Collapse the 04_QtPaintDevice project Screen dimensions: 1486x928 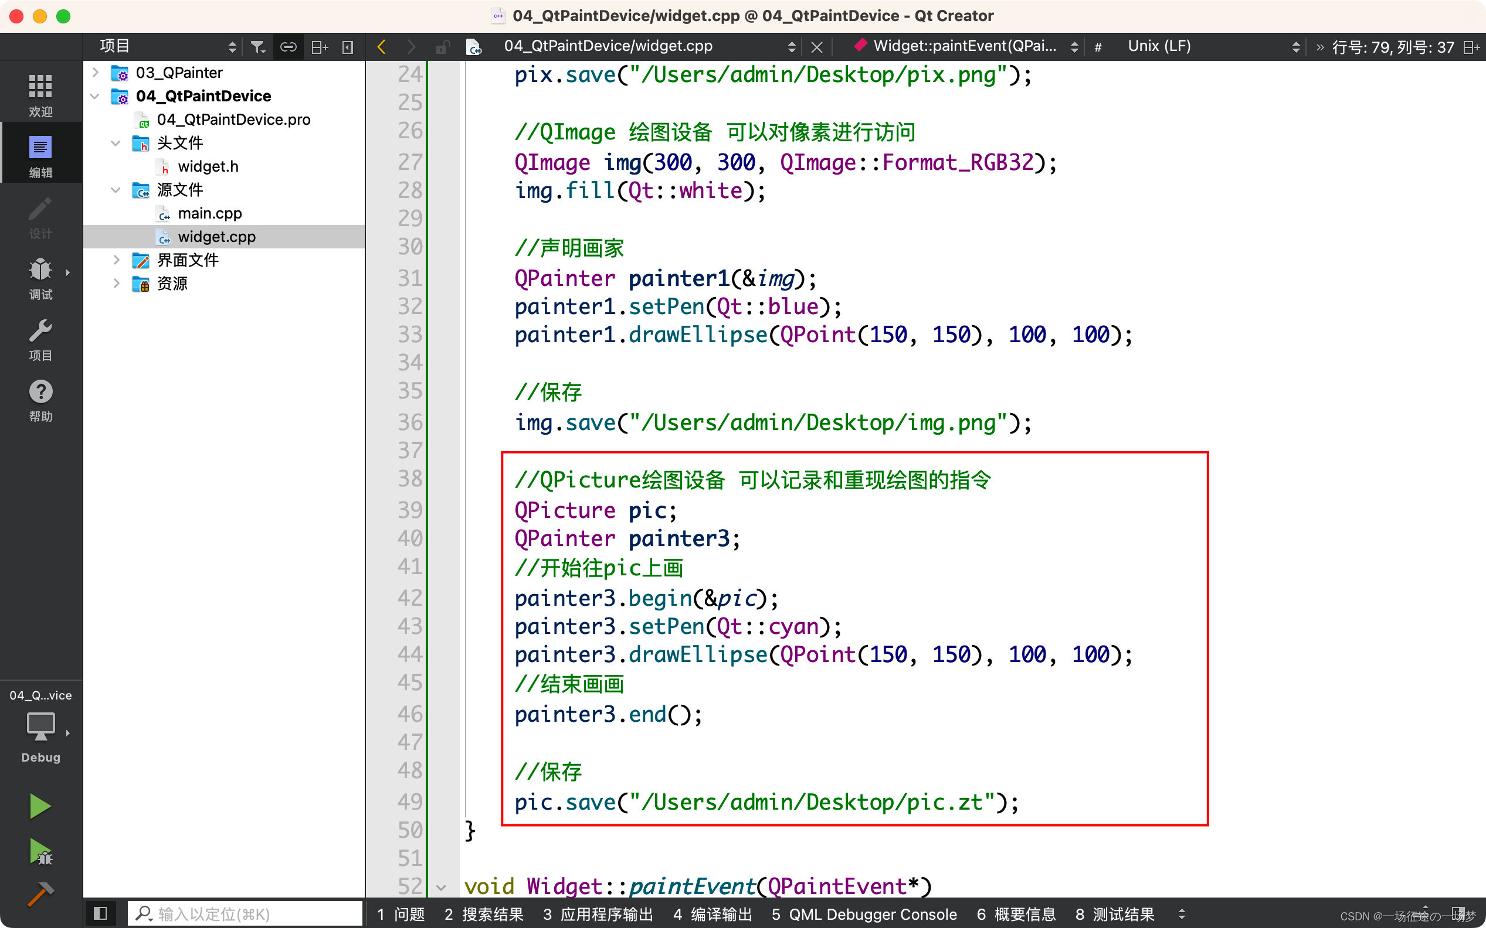[x=95, y=95]
